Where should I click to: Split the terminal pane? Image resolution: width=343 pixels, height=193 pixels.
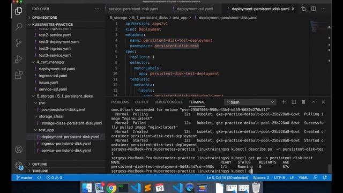tap(294, 102)
